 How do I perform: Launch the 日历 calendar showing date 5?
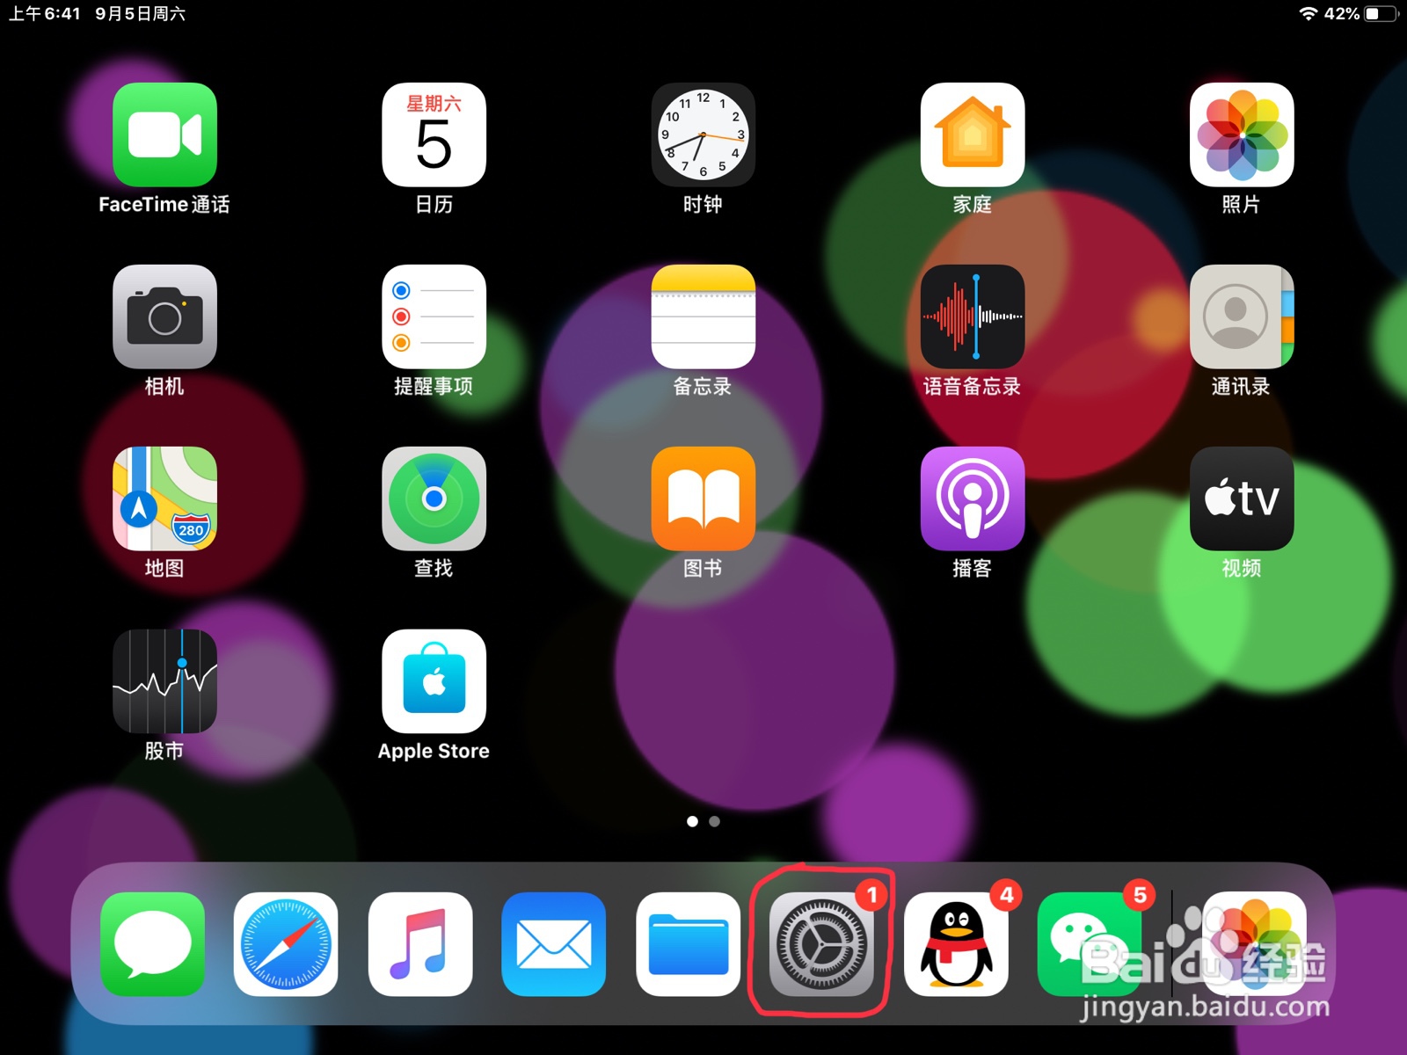(434, 134)
